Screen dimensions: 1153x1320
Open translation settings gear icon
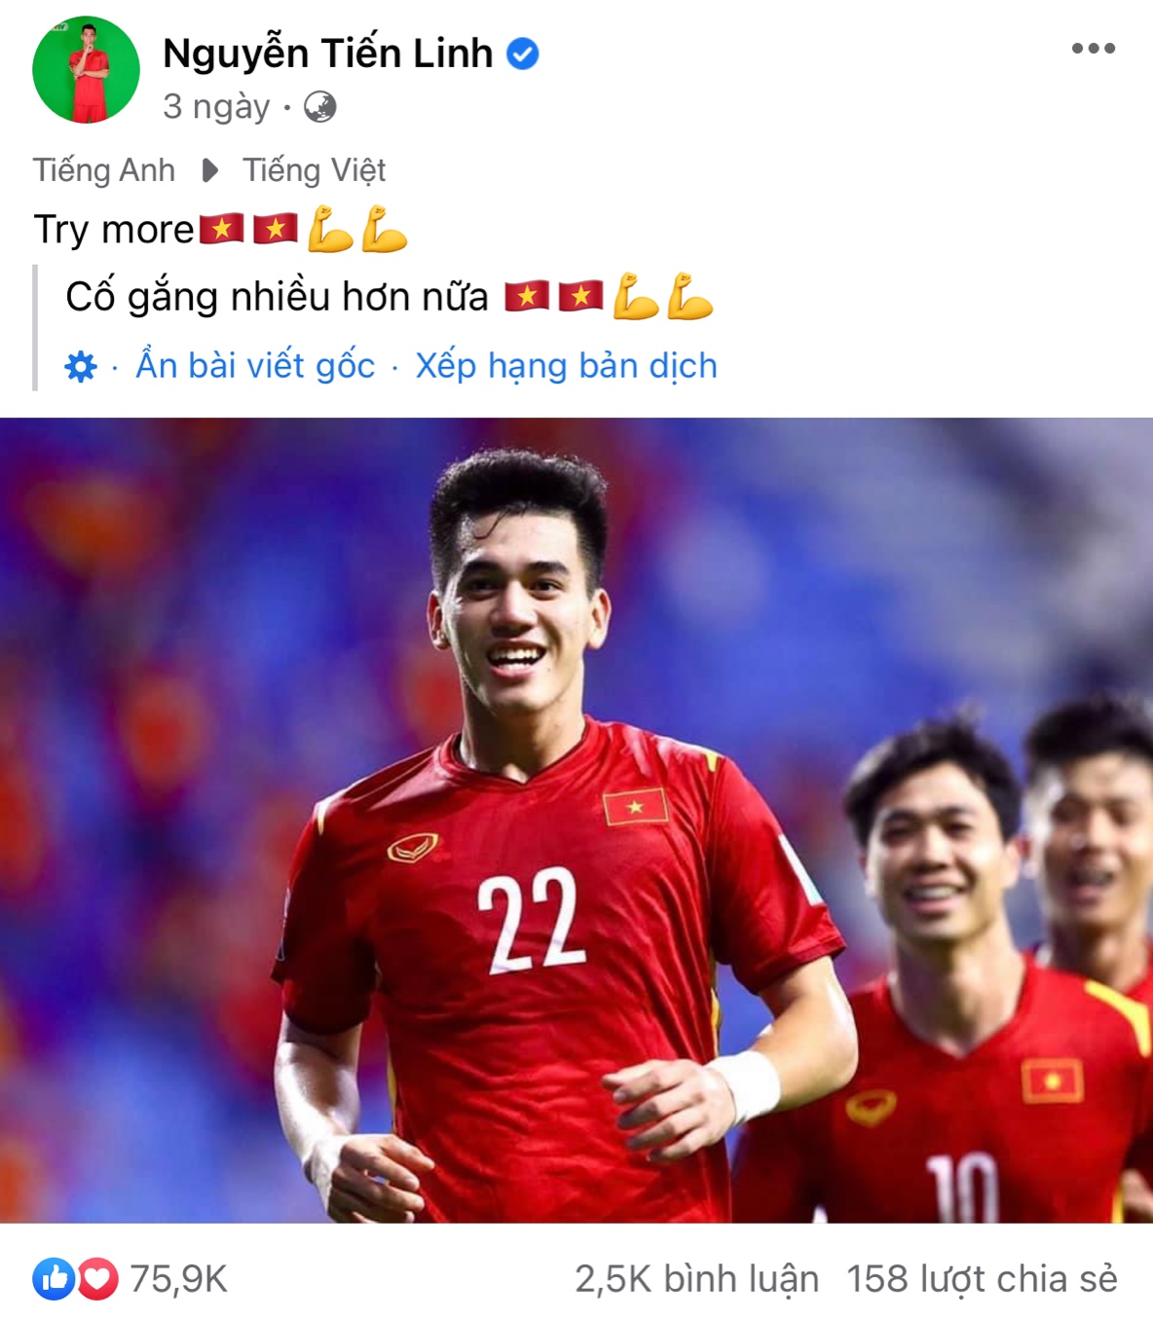click(81, 367)
